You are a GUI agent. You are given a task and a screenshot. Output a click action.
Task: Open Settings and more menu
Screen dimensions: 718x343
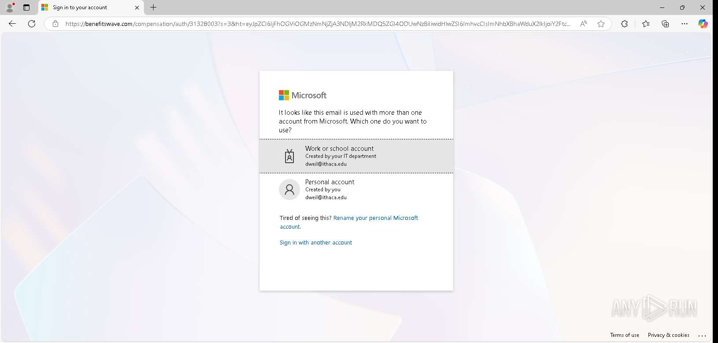coord(685,24)
